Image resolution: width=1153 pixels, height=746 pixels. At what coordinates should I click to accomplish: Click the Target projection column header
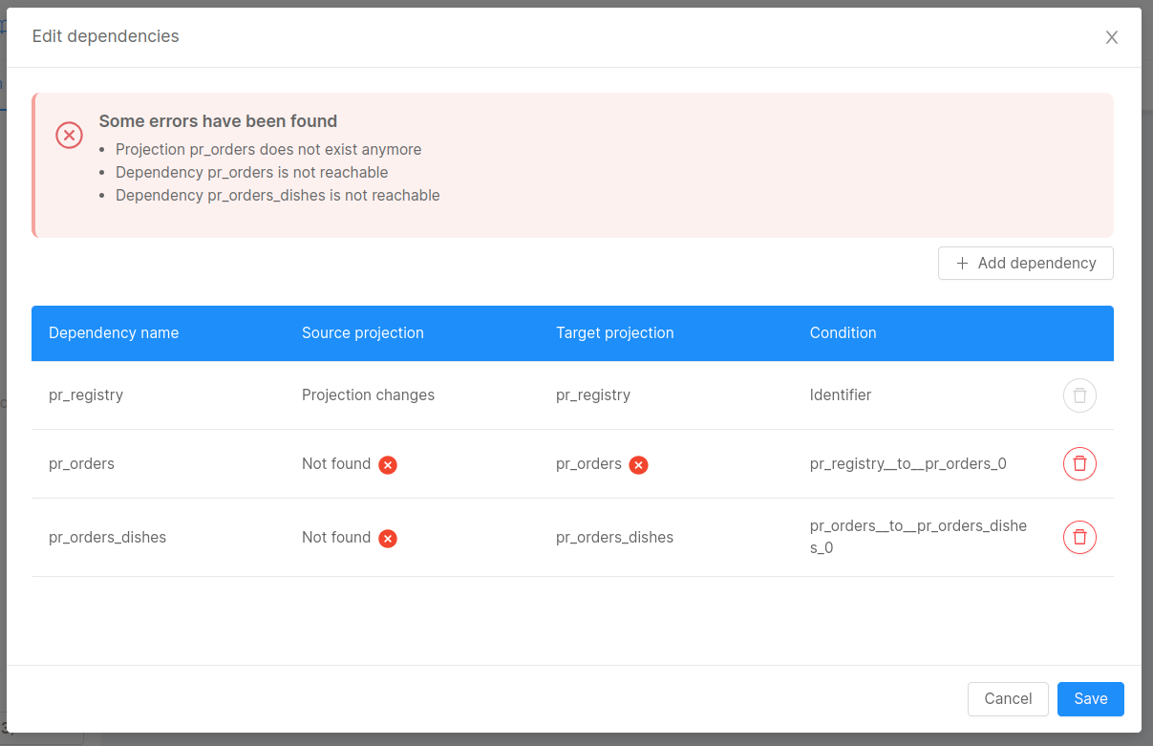[615, 333]
